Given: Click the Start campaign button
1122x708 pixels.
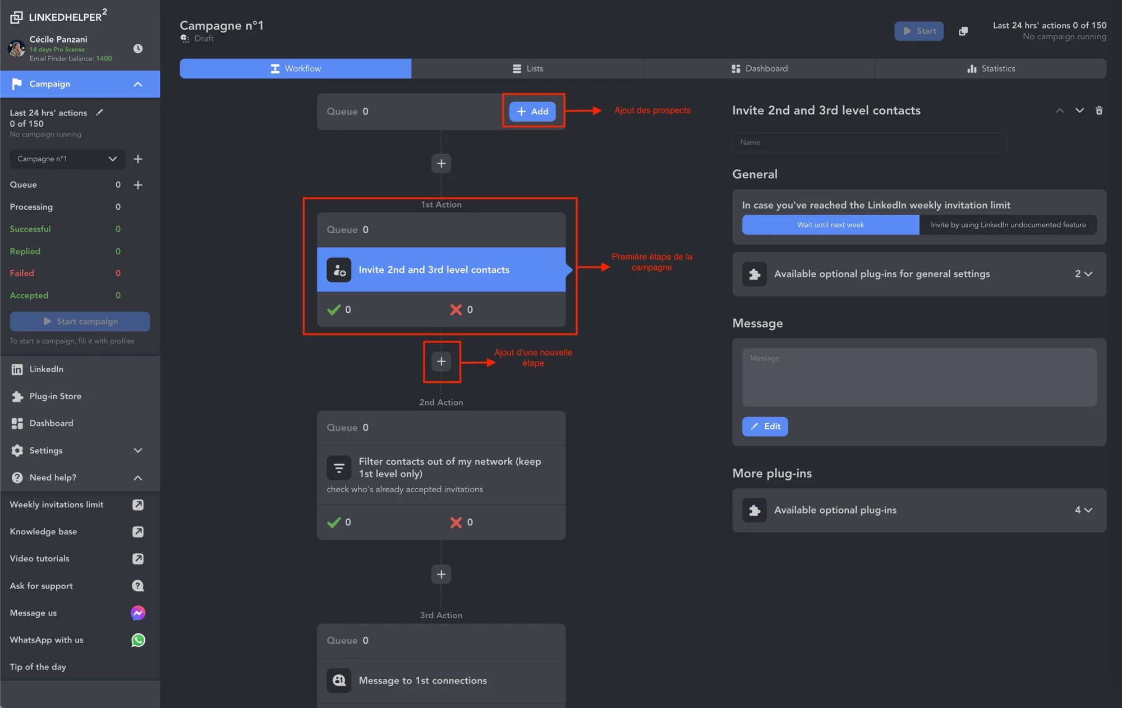Looking at the screenshot, I should pos(80,321).
